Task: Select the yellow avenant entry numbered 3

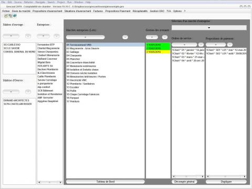Action: point(158,52)
